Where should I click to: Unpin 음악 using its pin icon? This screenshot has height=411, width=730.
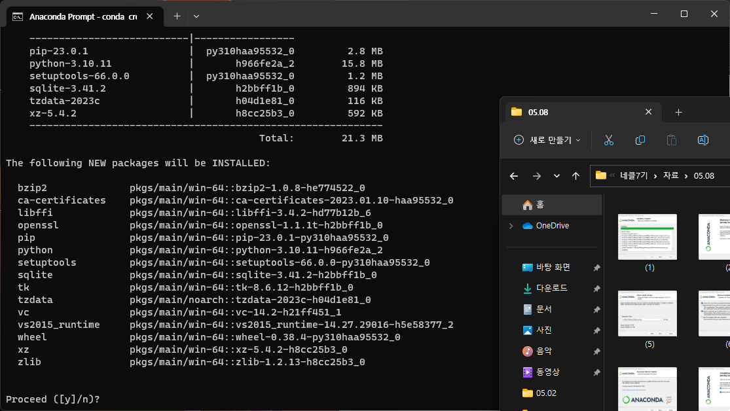[596, 351]
